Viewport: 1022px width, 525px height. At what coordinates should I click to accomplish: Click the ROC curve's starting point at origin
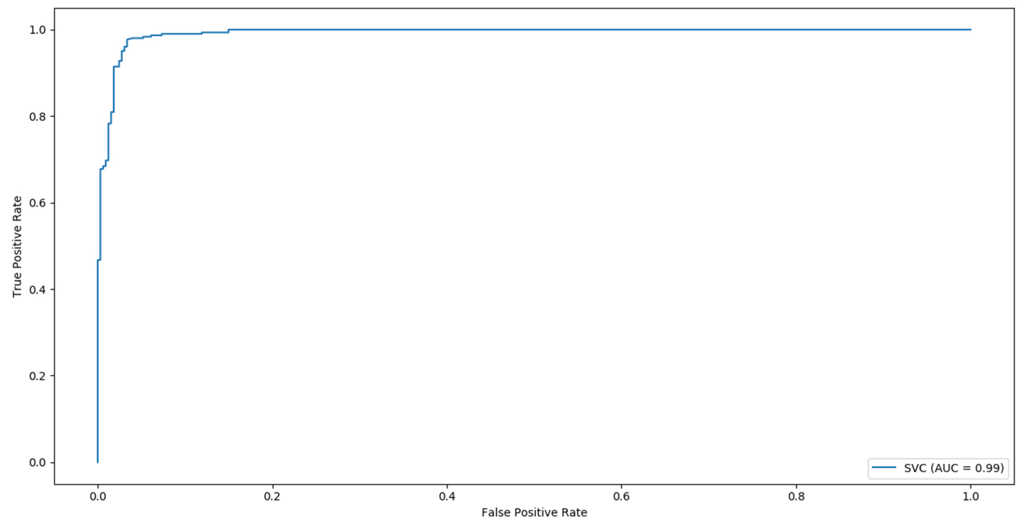point(98,462)
